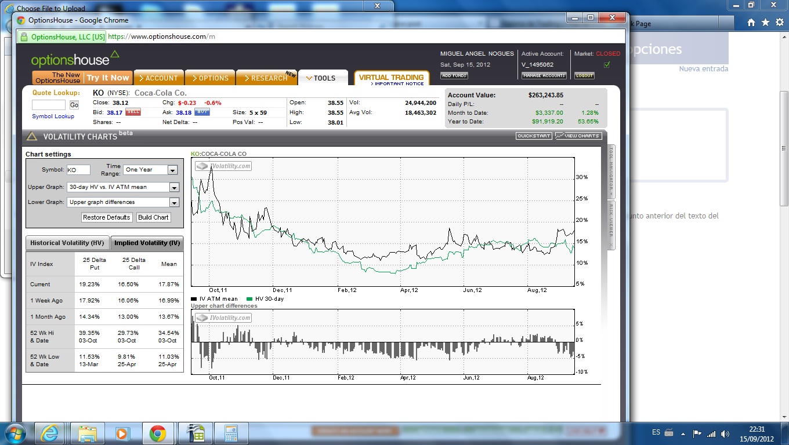789x445 pixels.
Task: Open the Lower Graph dropdown
Action: coord(173,203)
